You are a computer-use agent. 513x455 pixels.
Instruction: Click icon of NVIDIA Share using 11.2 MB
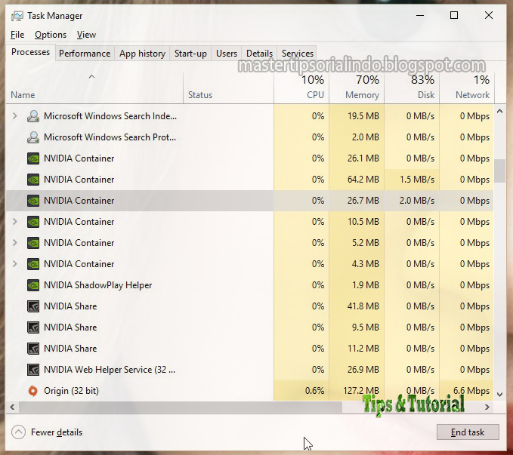coord(33,349)
